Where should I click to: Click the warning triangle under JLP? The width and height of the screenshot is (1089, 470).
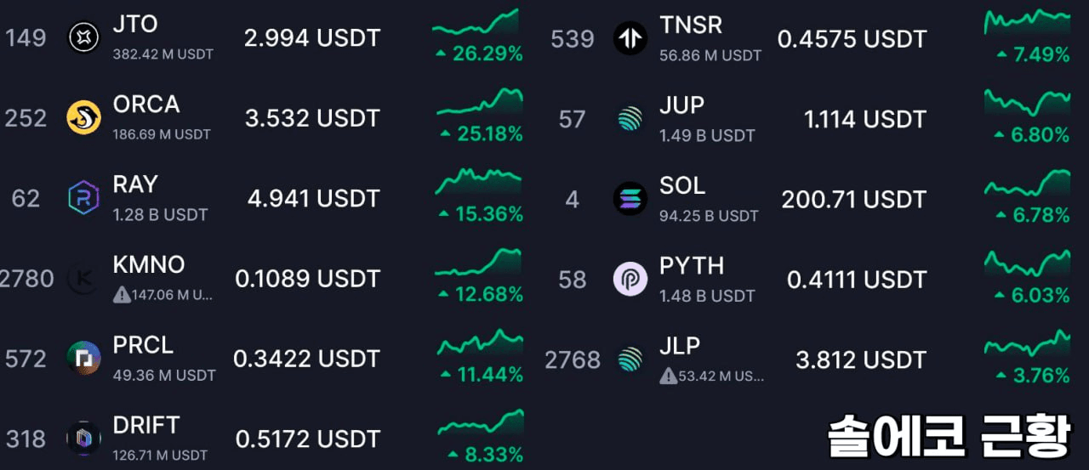(x=669, y=376)
